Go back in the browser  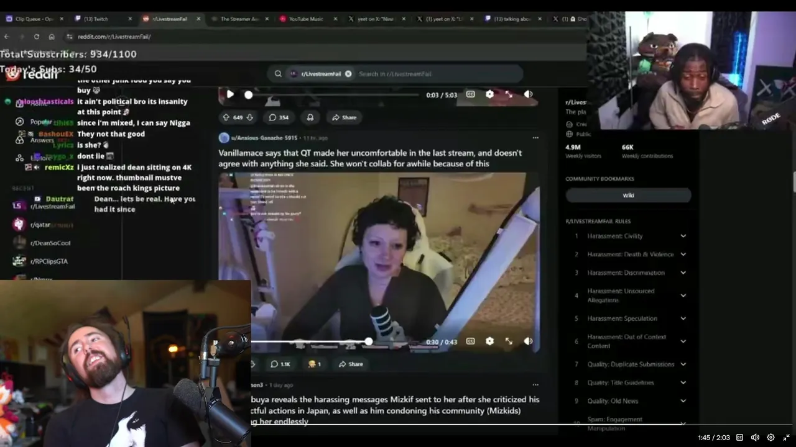tap(7, 37)
